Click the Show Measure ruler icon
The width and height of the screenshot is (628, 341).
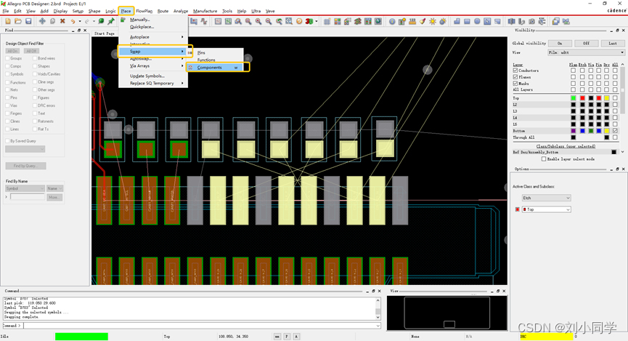[412, 21]
